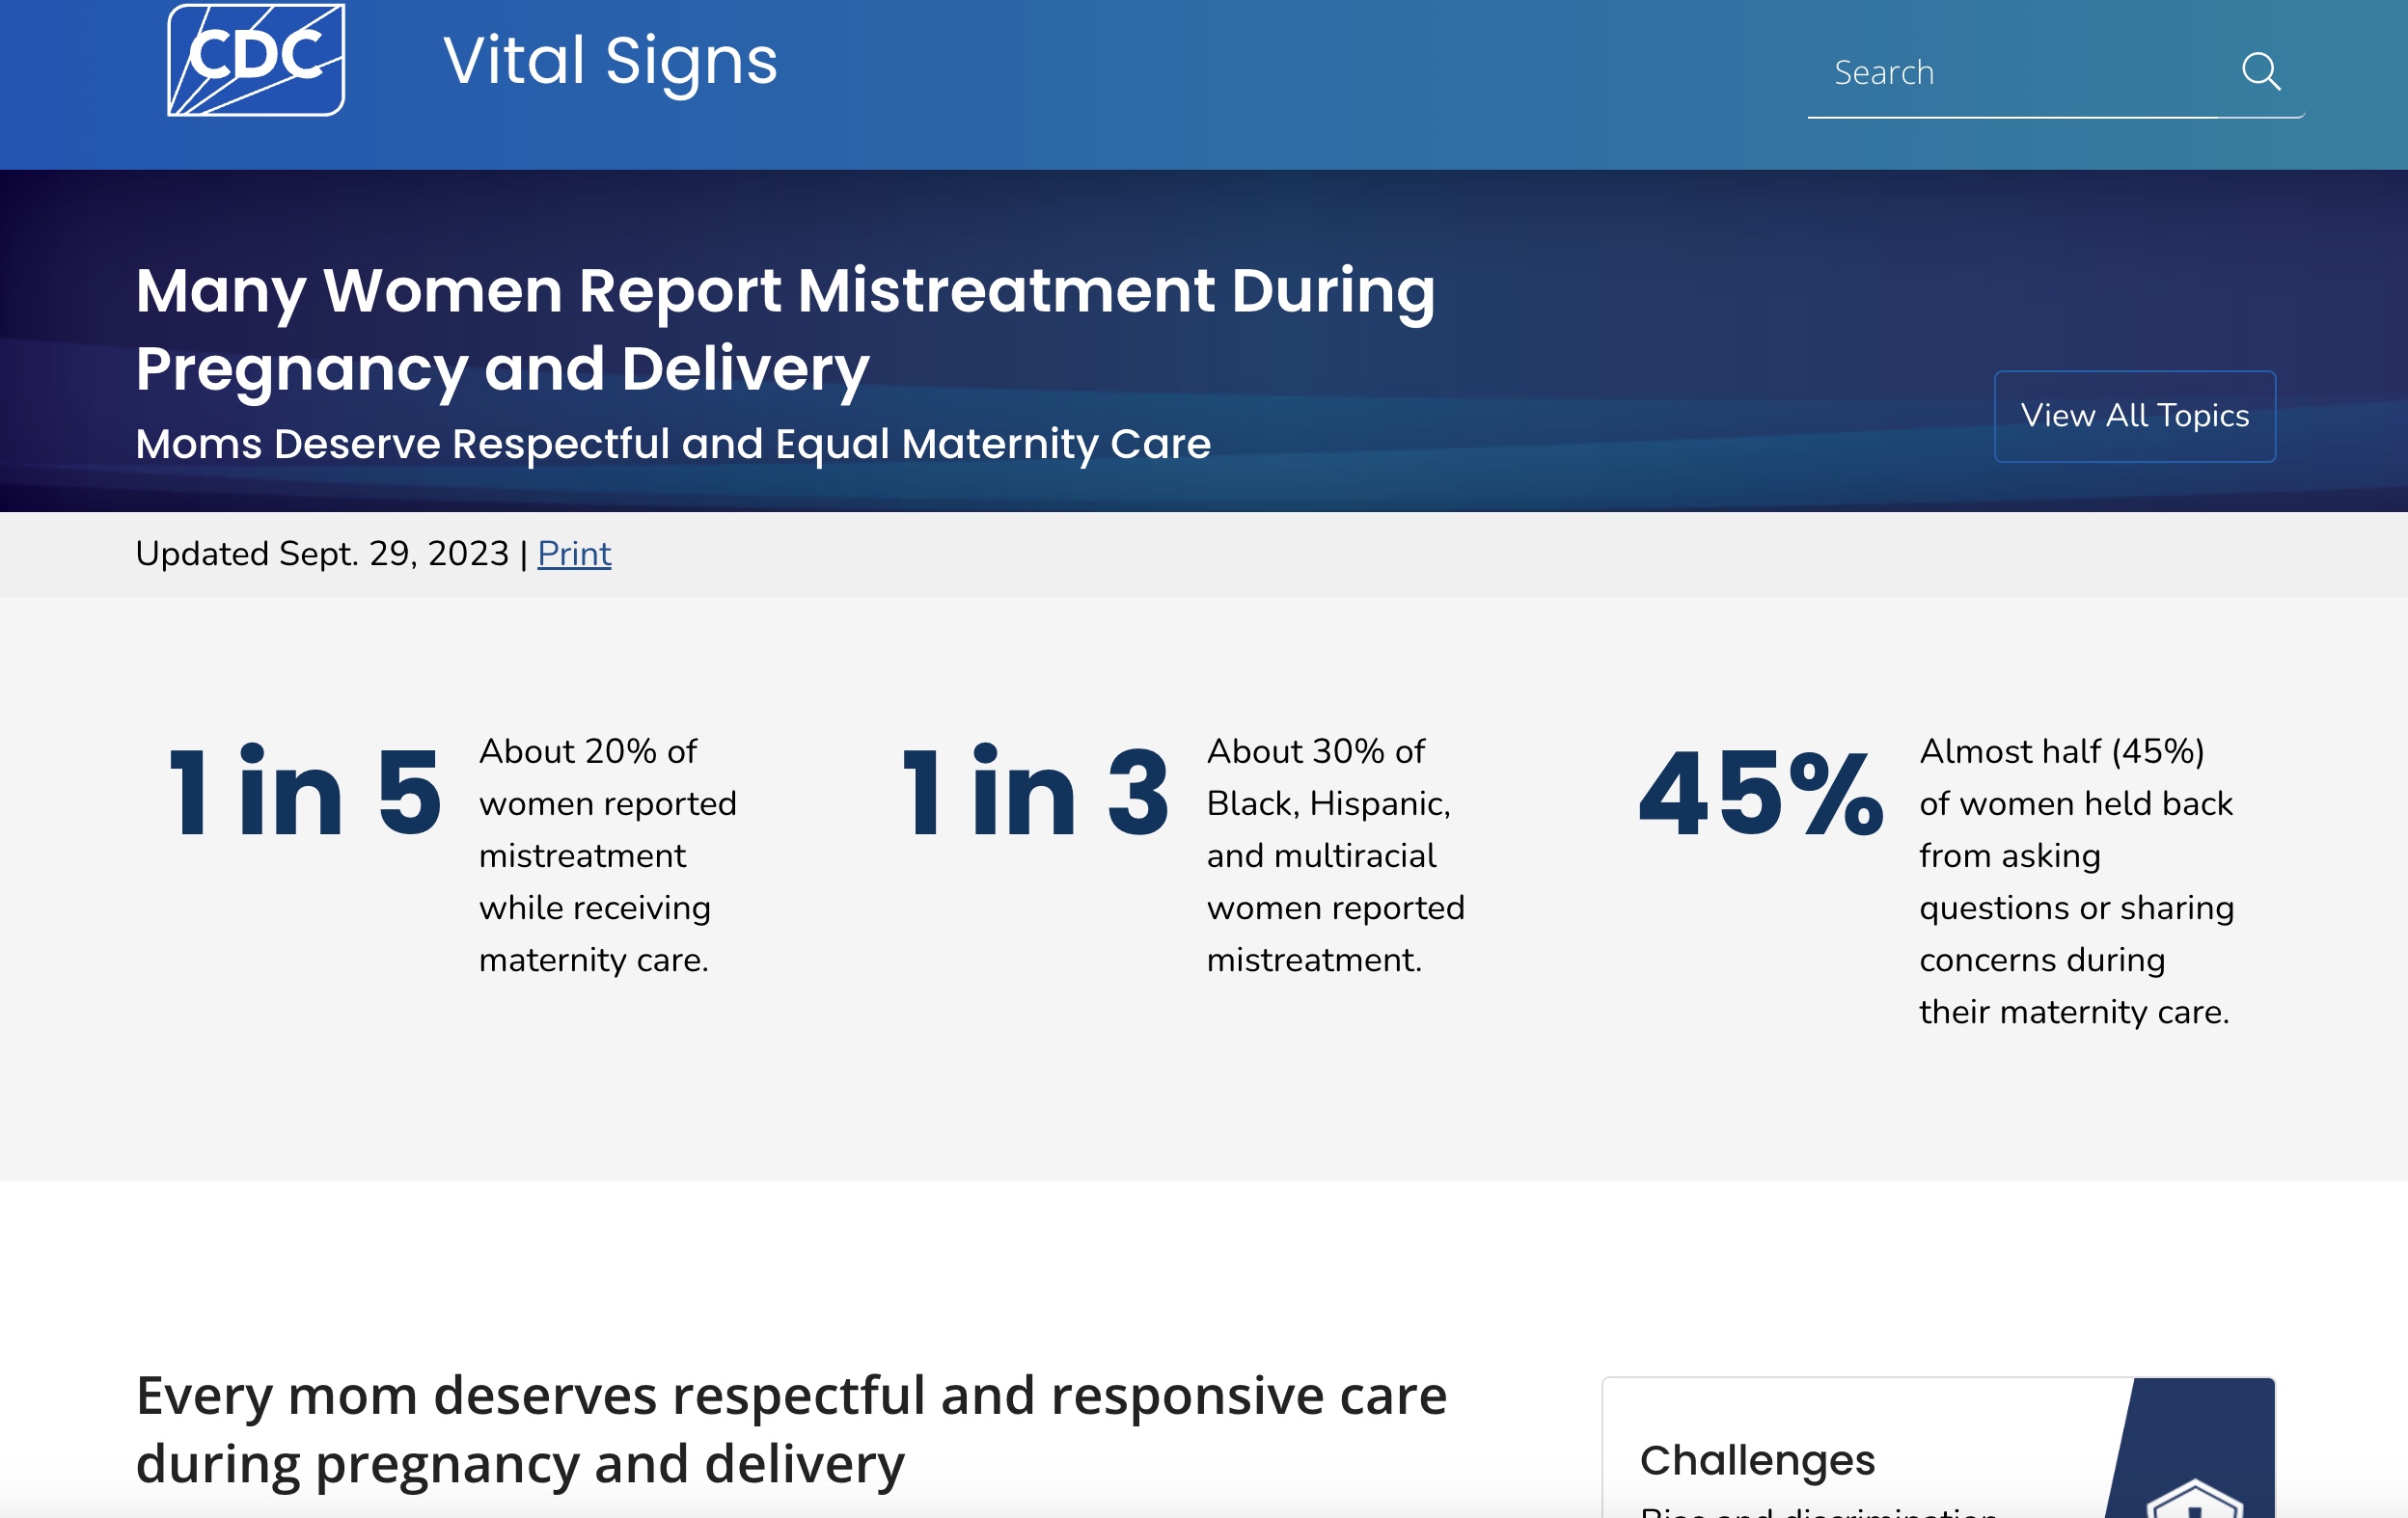Click the Bias and discrimination text

[x=1818, y=1511]
